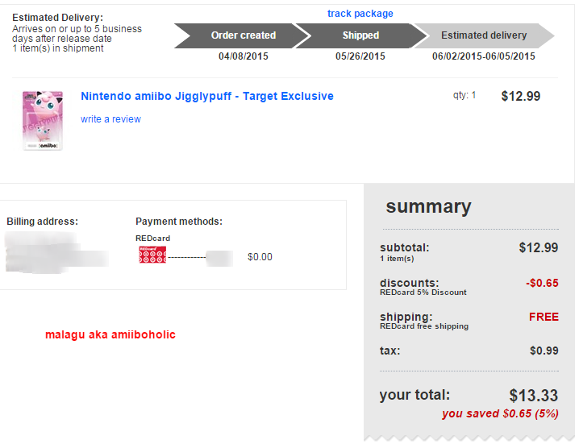Click the -$0.65 discount amount
The image size is (579, 444).
pyautogui.click(x=541, y=283)
